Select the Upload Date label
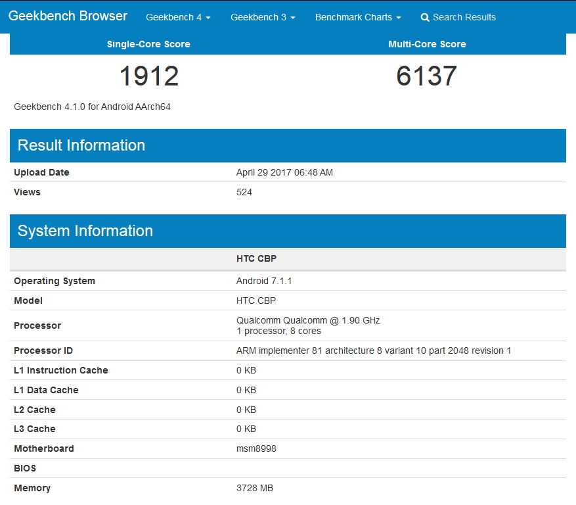Viewport: 576px width, 505px height. point(41,172)
